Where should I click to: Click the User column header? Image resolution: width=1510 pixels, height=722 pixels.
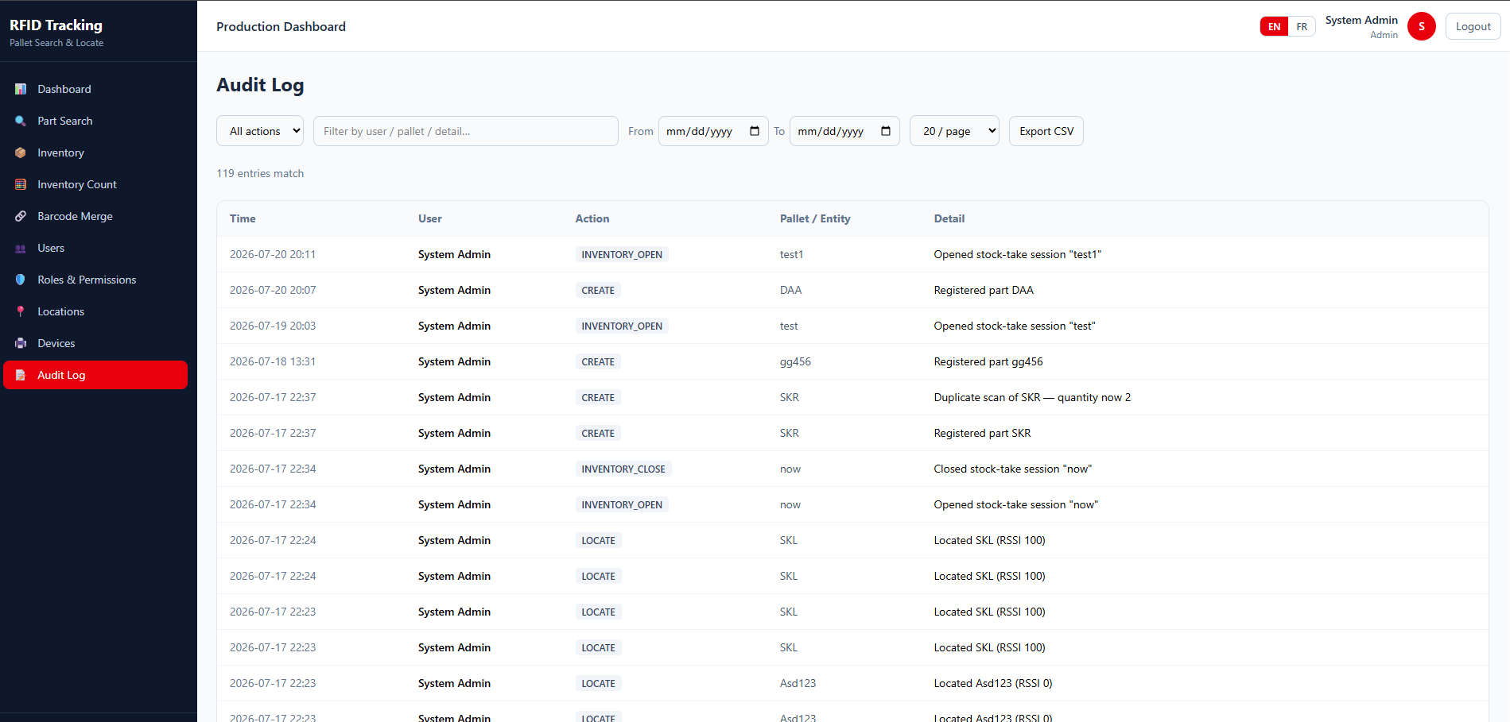(x=430, y=218)
